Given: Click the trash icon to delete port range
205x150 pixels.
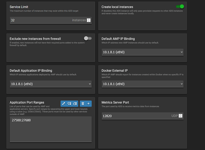Looking at the screenshot, I should [x=83, y=103].
